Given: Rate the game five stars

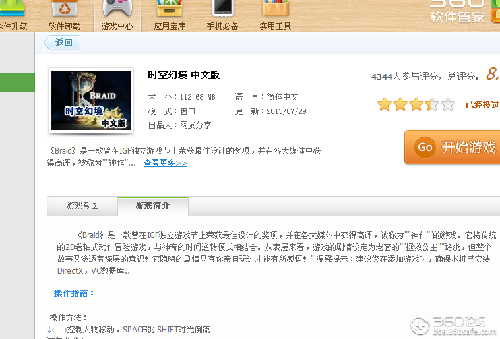Looking at the screenshot, I should click(x=448, y=104).
